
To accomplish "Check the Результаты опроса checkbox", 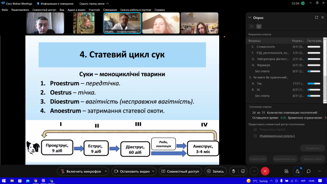I will point(255,129).
